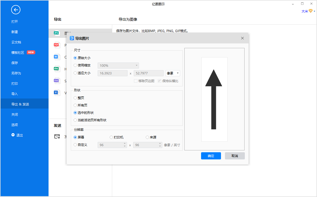Open the 云文档 menu item
317x197 pixels.
16,42
